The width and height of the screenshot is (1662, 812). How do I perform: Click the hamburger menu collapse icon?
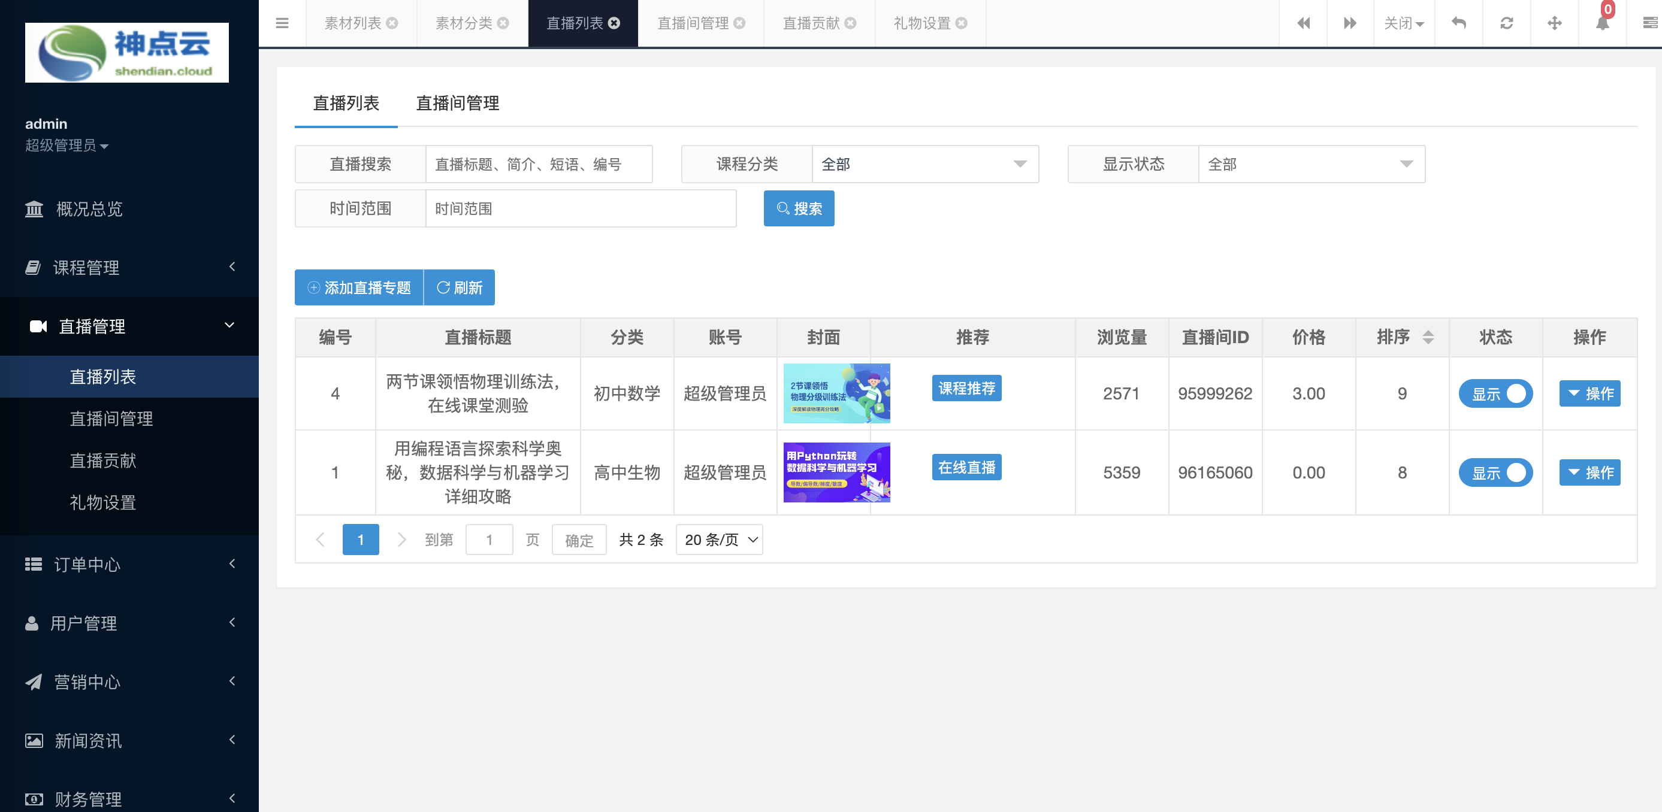click(282, 23)
